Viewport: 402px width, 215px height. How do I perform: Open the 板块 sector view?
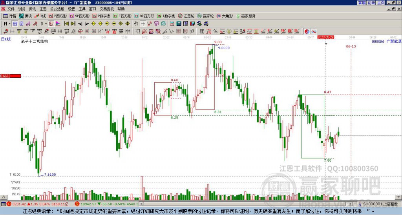tap(25, 16)
